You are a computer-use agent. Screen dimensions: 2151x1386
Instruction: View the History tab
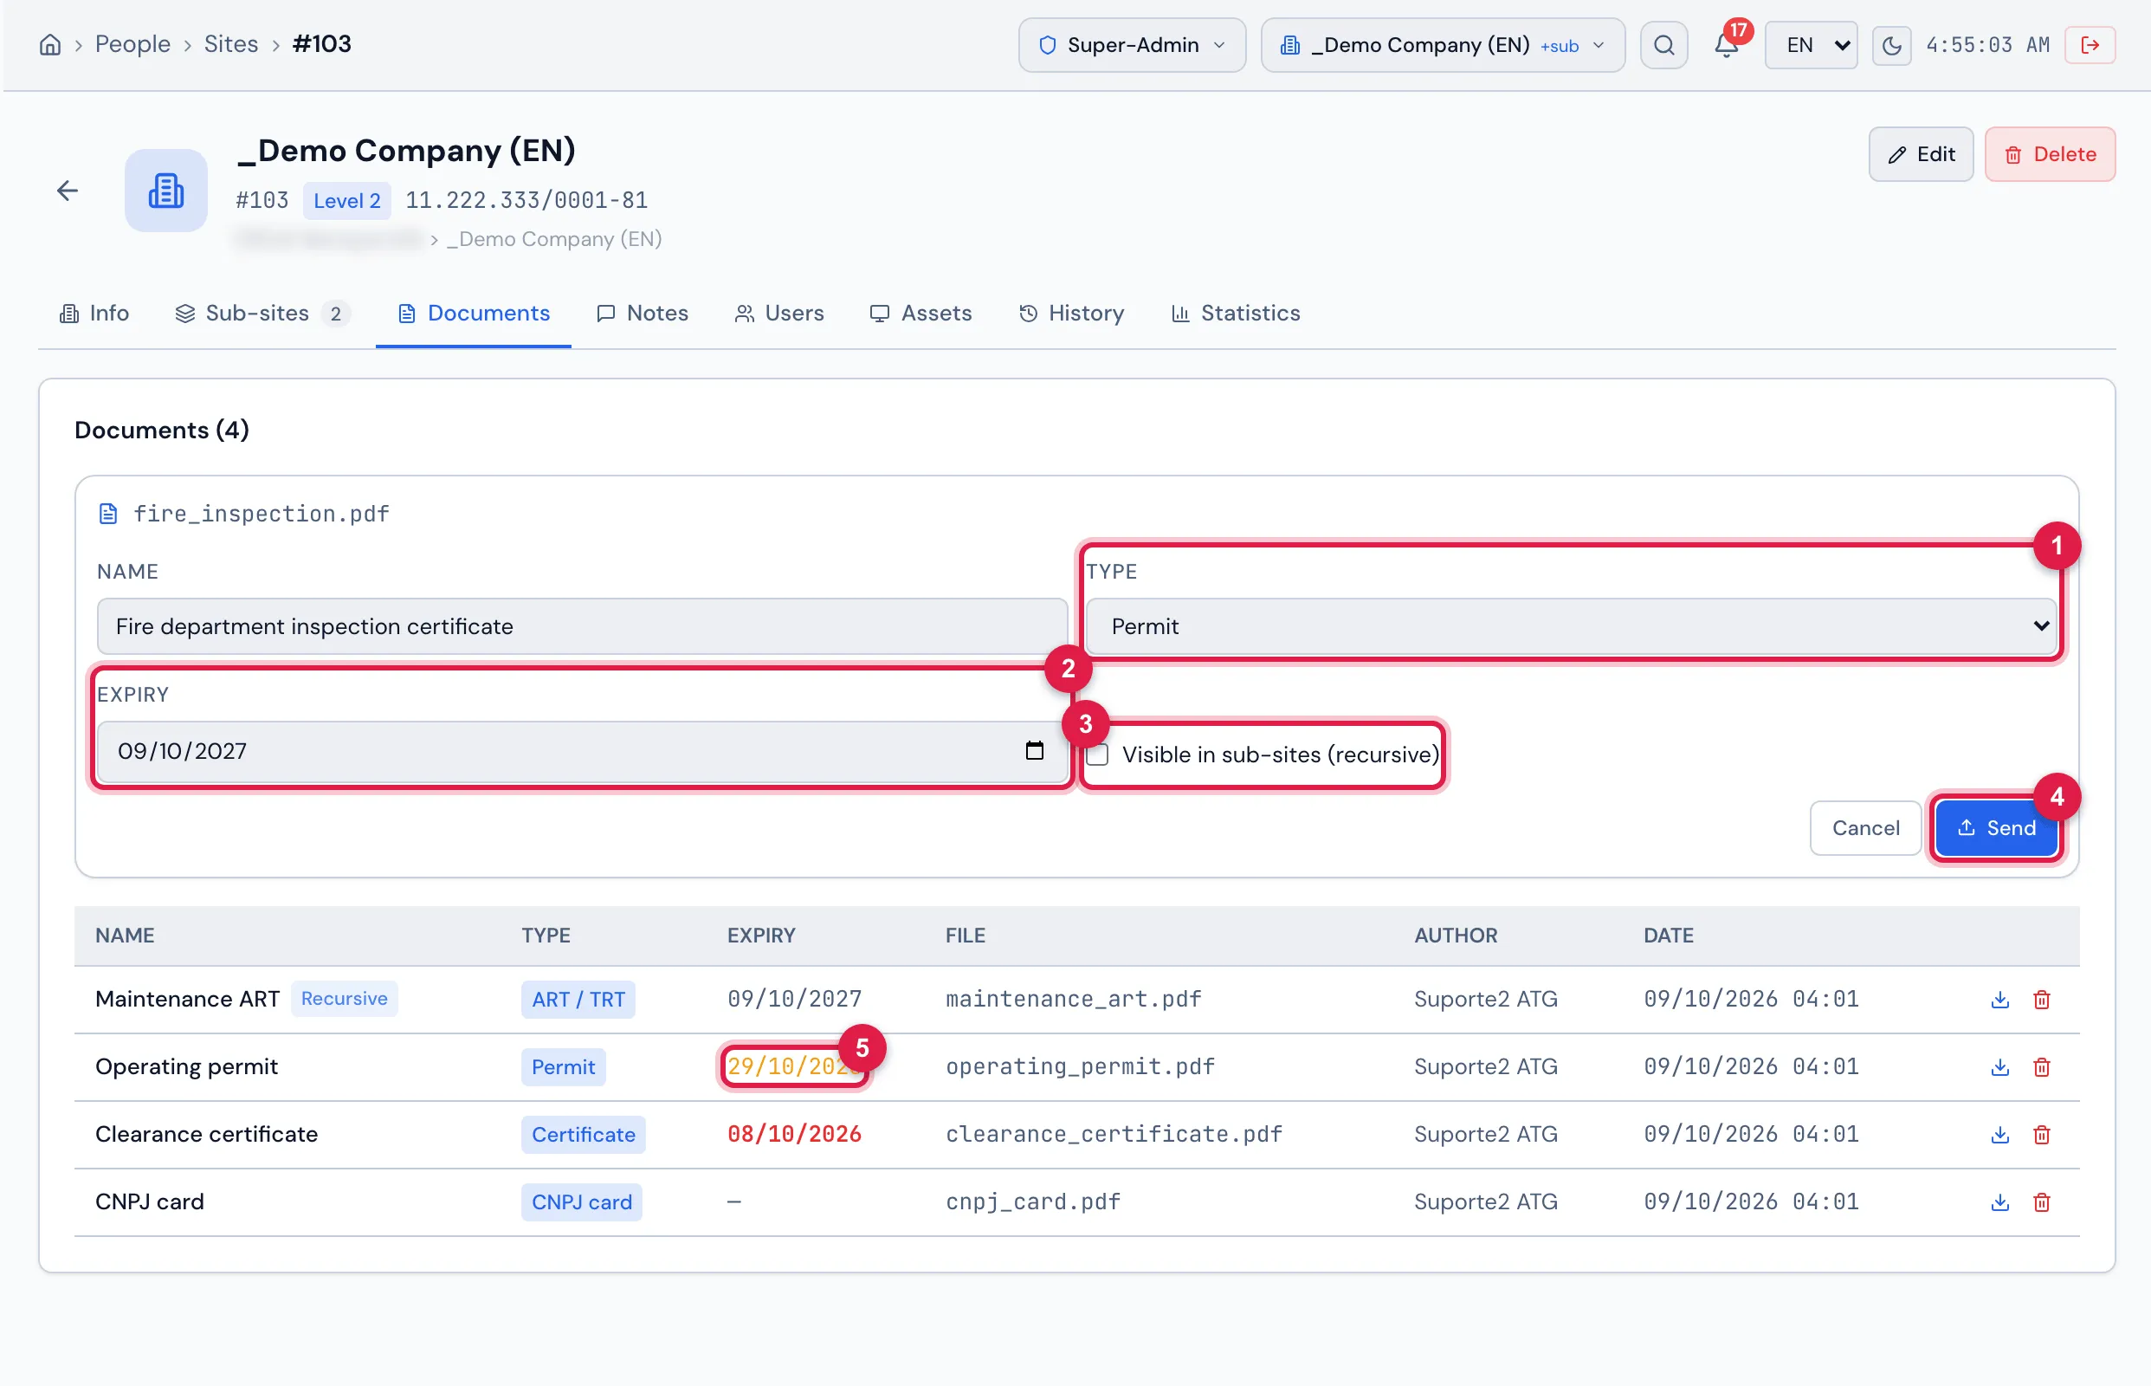[x=1071, y=314]
